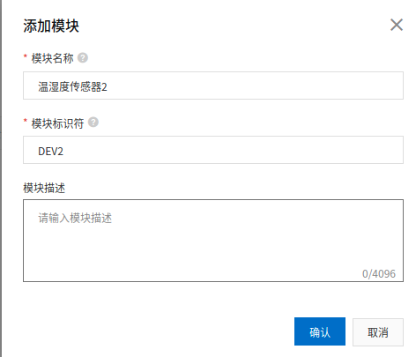
Task: Click the gray page strip behind the dialog
Action: pyautogui.click(x=1, y=178)
